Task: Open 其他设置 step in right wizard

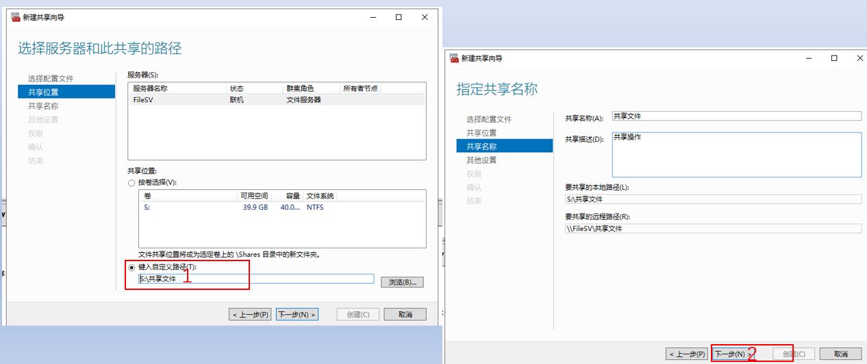Action: coord(481,160)
